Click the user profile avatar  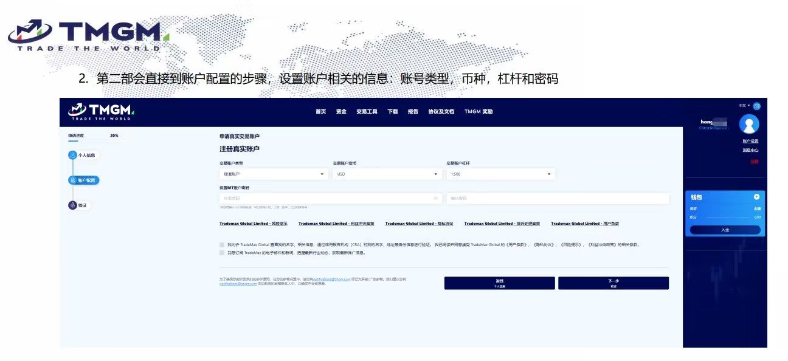point(748,124)
